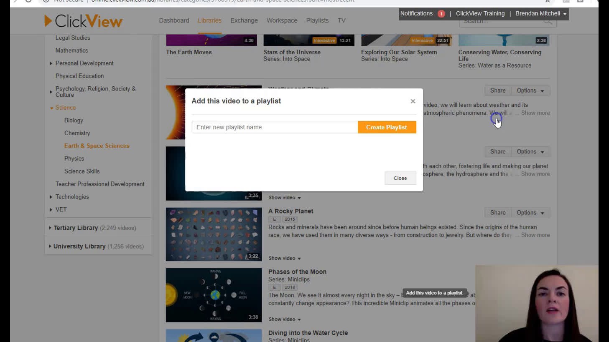Image resolution: width=609 pixels, height=342 pixels.
Task: Expand the VET category arrow
Action: point(51,209)
